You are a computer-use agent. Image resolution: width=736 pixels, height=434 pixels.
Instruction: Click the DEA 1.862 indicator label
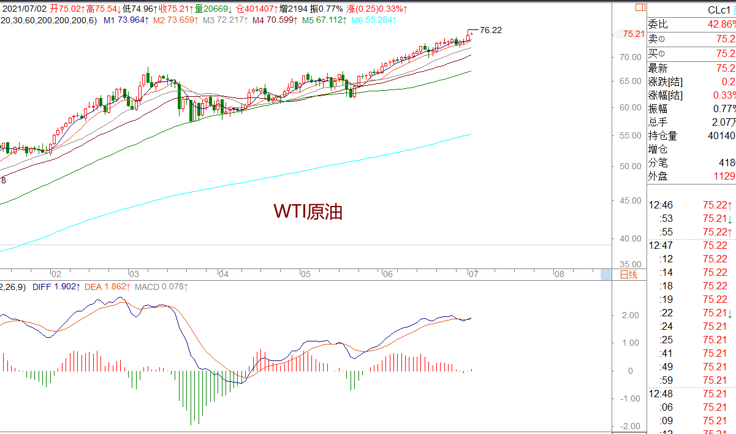[108, 286]
